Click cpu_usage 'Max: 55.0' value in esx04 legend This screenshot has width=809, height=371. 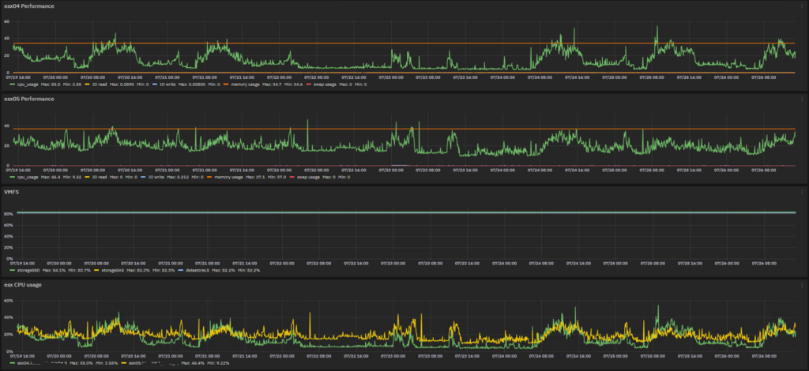(51, 84)
